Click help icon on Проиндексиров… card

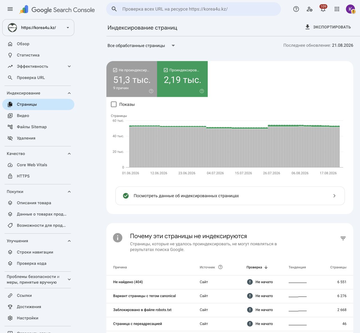click(x=202, y=91)
